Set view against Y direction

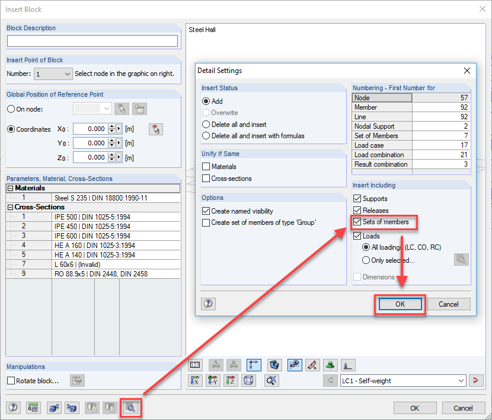tap(213, 380)
